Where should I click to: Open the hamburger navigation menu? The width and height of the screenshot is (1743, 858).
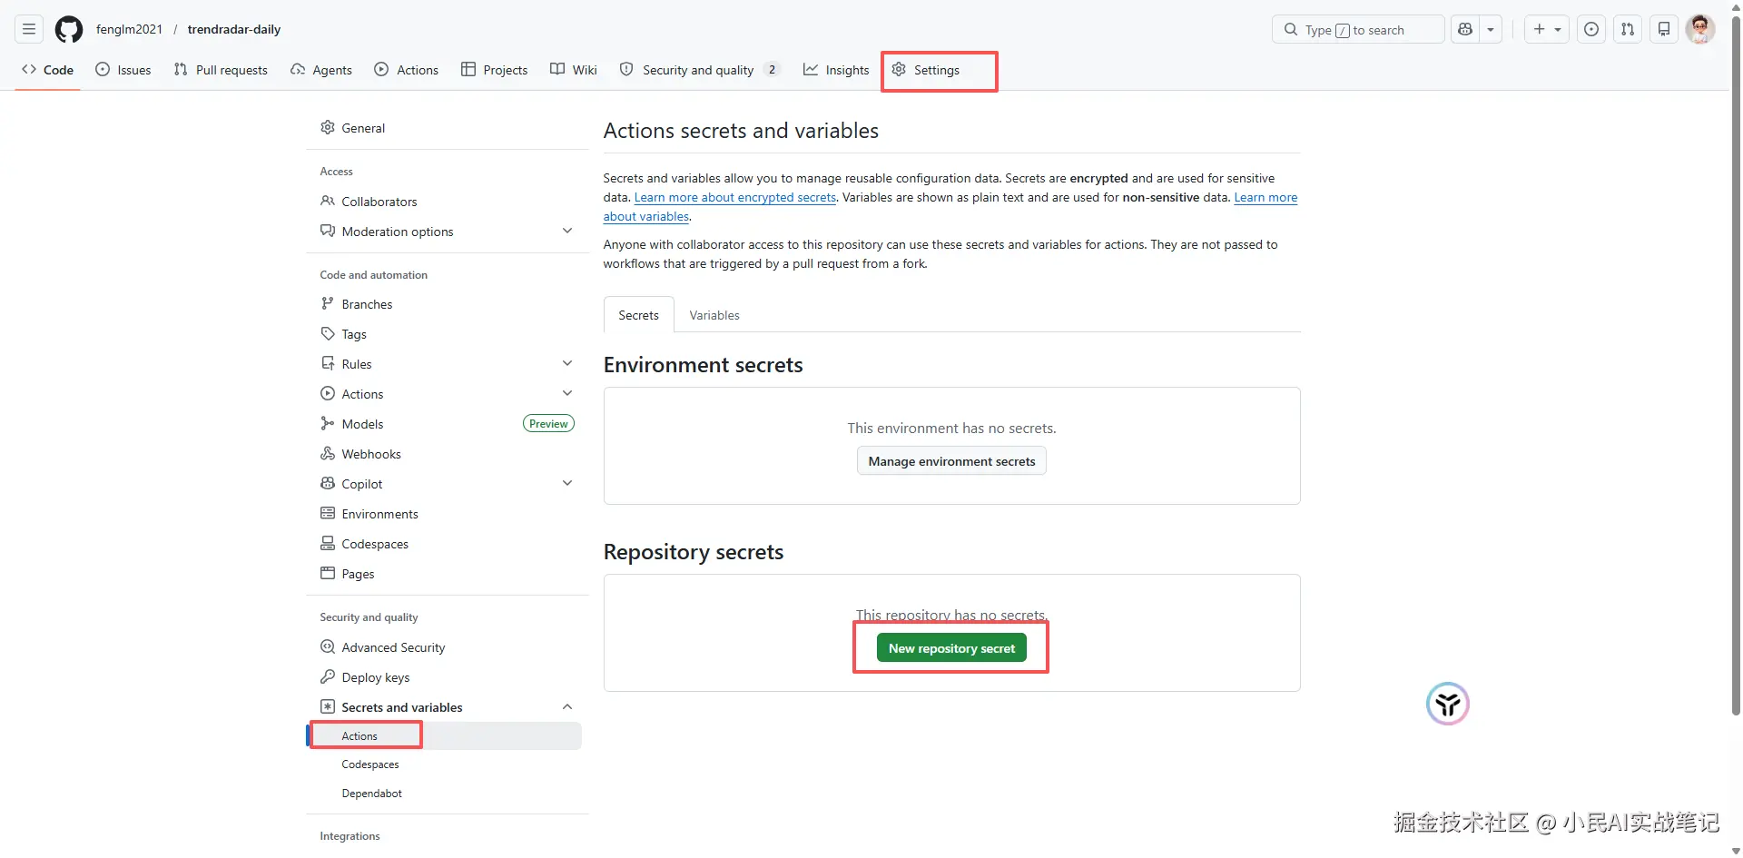(x=29, y=30)
